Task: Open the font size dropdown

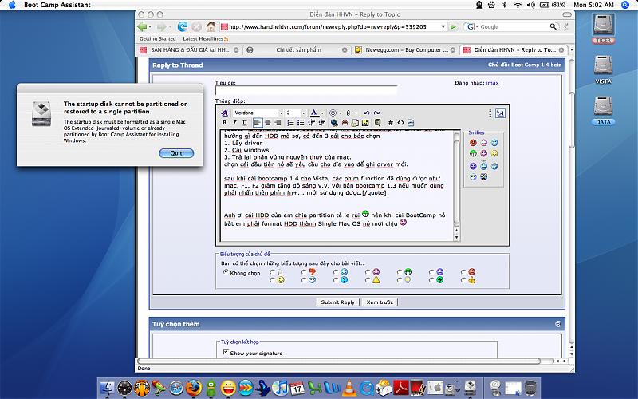Action: [x=295, y=113]
